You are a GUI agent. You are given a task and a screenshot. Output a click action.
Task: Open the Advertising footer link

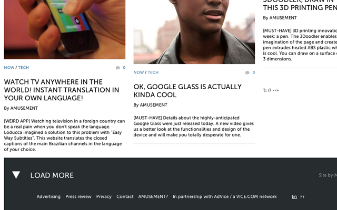coord(48,196)
